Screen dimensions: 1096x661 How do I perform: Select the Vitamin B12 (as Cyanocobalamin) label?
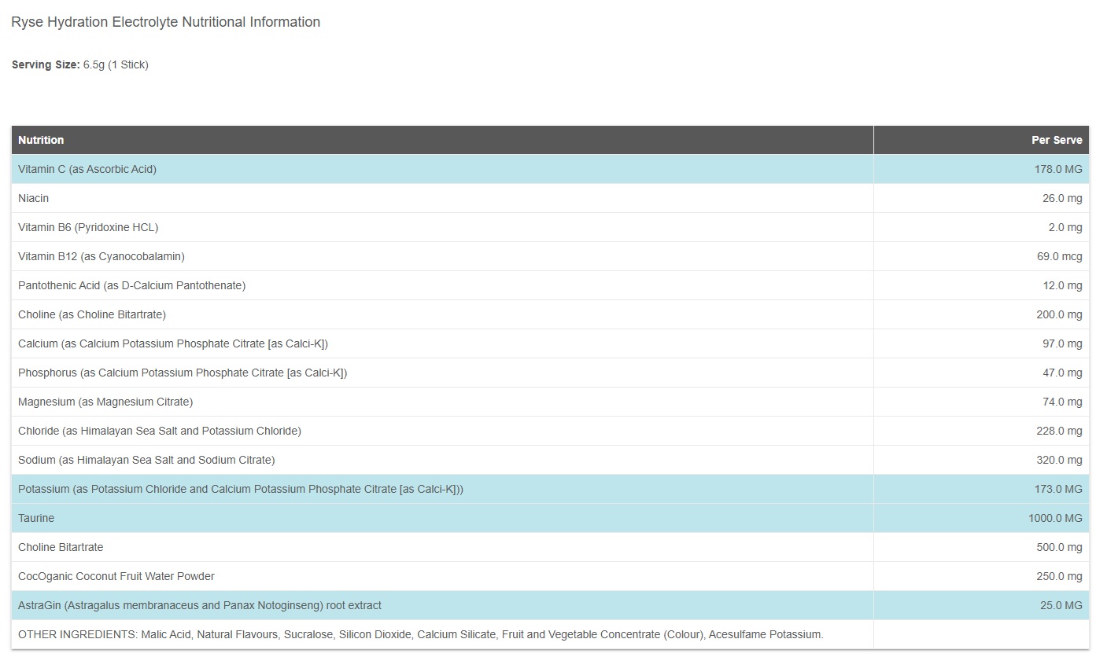(x=101, y=256)
